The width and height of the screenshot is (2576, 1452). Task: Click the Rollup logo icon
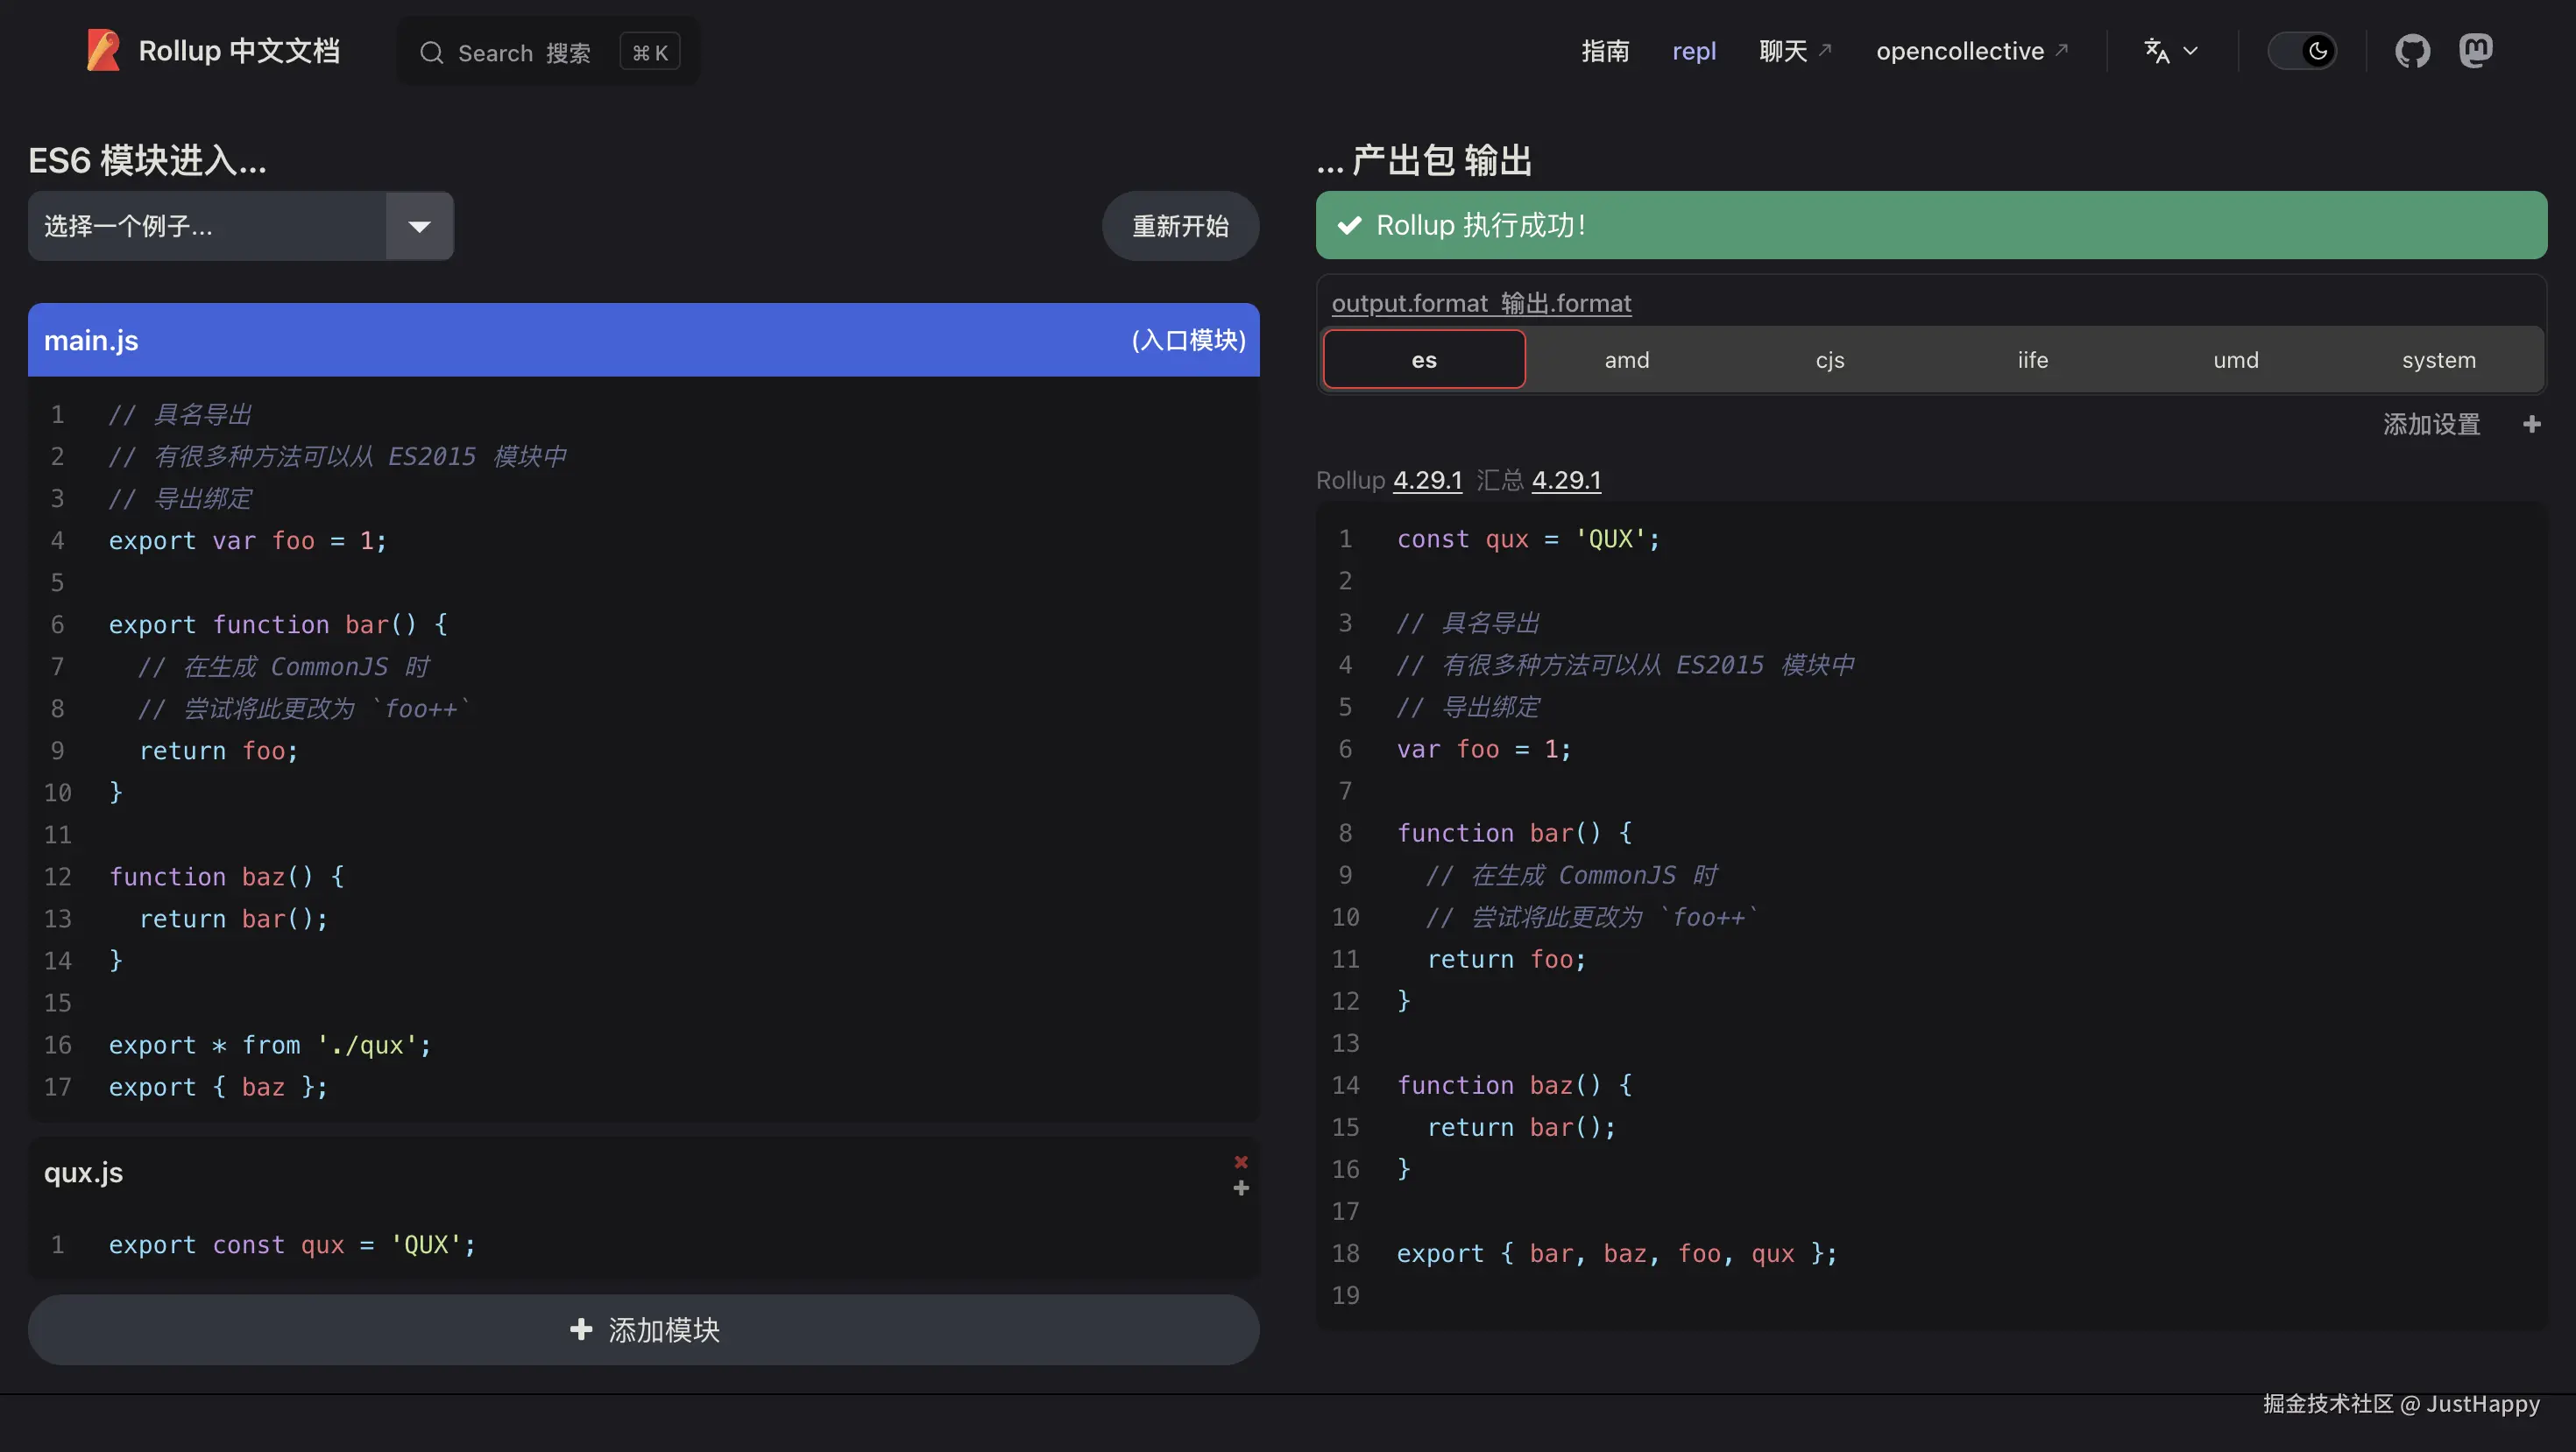(103, 51)
